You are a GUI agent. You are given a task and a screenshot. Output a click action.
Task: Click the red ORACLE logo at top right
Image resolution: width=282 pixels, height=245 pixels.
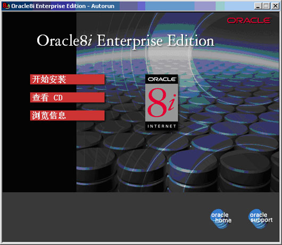249,21
